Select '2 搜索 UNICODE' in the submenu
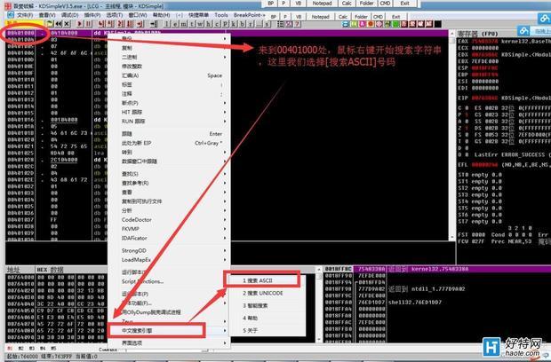This screenshot has height=362, width=551. coord(268,293)
